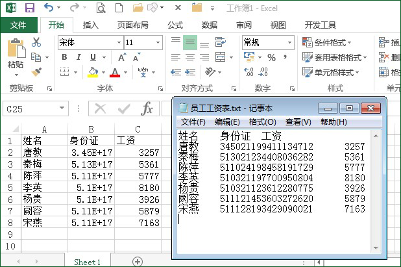Click the Undo arrow icon
401x267 pixels.
point(49,7)
